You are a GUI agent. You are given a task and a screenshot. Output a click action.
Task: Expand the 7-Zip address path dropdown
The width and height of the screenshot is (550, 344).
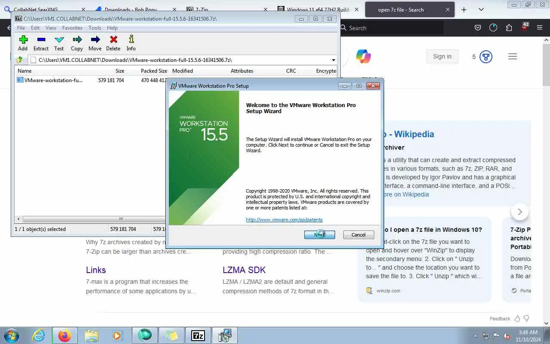pyautogui.click(x=333, y=60)
